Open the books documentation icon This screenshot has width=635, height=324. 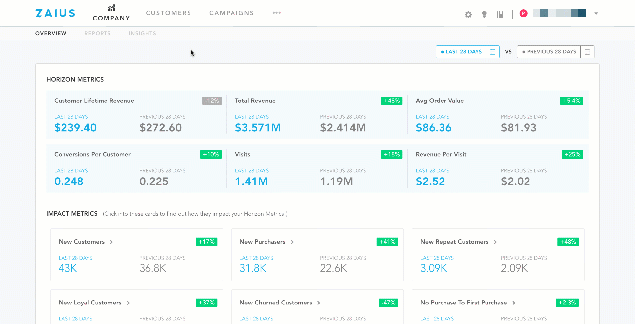point(500,15)
